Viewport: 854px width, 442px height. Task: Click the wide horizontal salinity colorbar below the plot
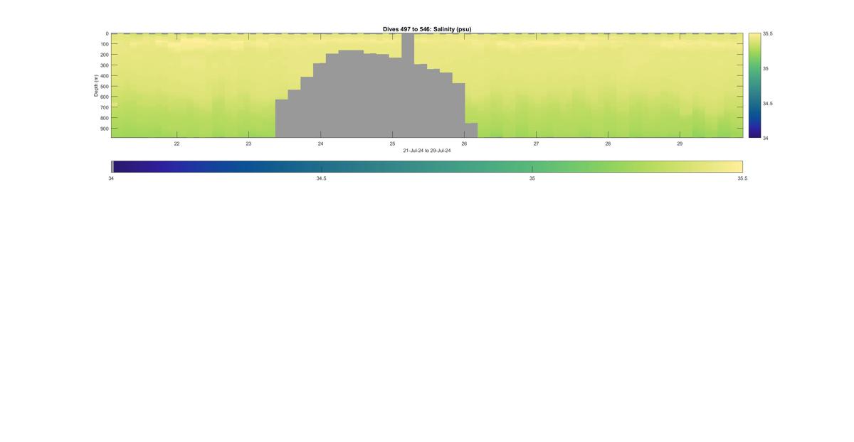pyautogui.click(x=427, y=166)
